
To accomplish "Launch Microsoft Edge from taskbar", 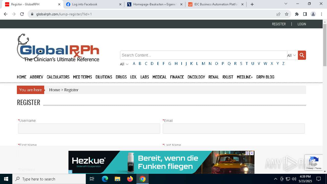I will coord(105,179).
